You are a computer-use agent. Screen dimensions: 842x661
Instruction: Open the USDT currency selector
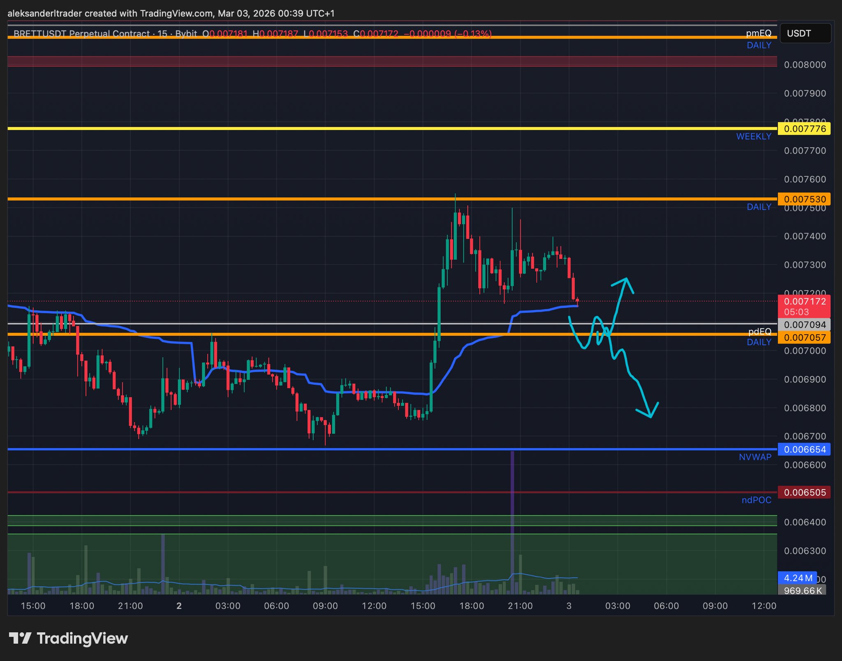coord(805,33)
